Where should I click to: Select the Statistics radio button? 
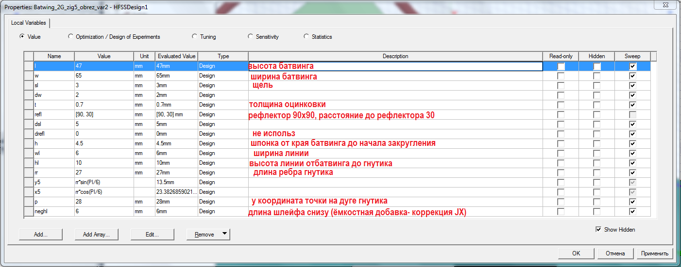306,36
